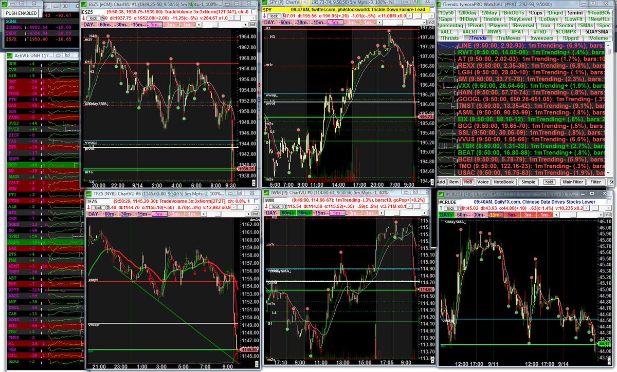Viewport: 617px width, 372px height.
Task: Select the USAC trending row
Action: [x=522, y=172]
